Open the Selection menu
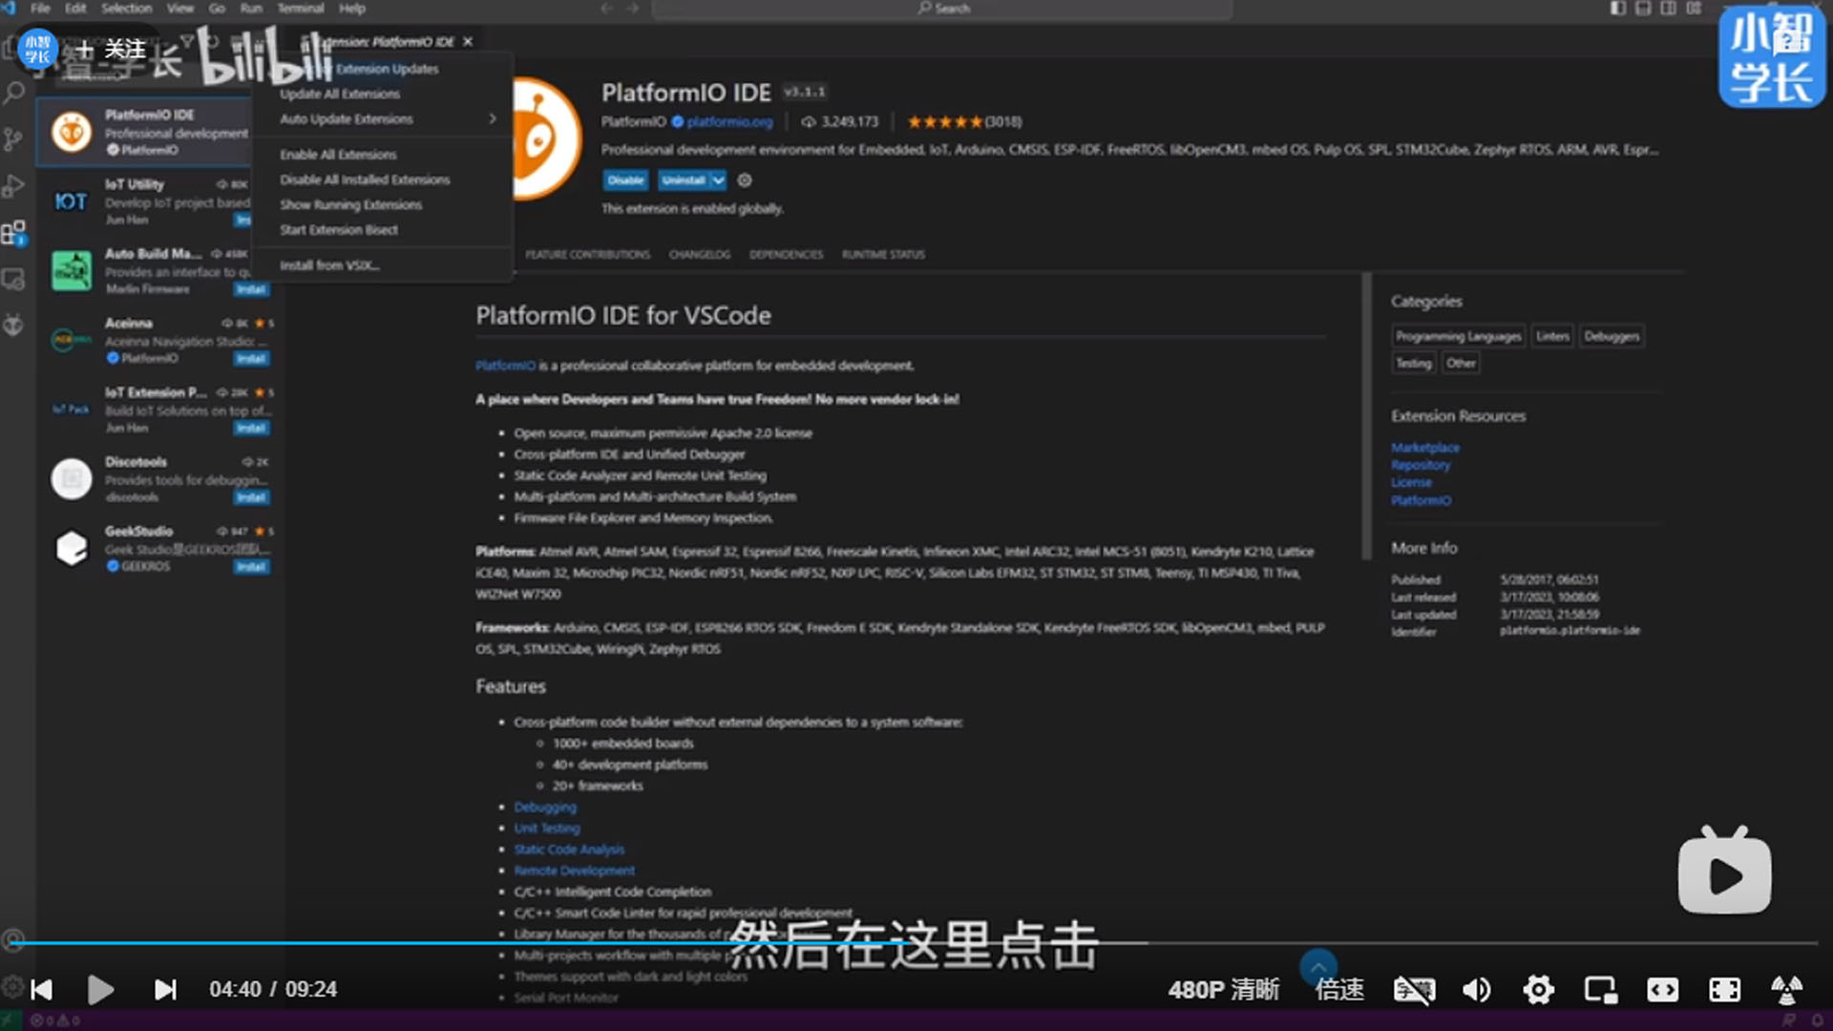Screen dimensions: 1833x1031 (x=126, y=9)
